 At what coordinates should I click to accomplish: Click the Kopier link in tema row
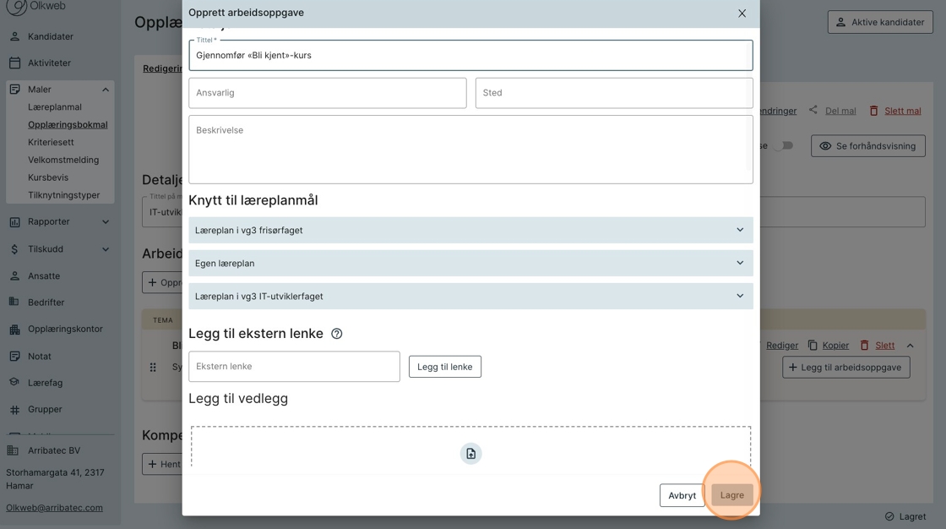(835, 346)
